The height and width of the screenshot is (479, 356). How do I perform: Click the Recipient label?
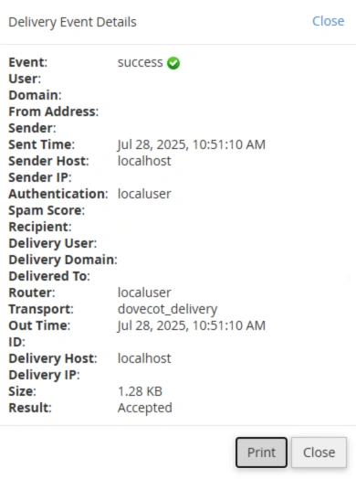pyautogui.click(x=40, y=227)
